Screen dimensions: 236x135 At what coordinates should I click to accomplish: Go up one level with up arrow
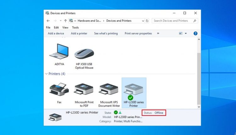point(65,21)
